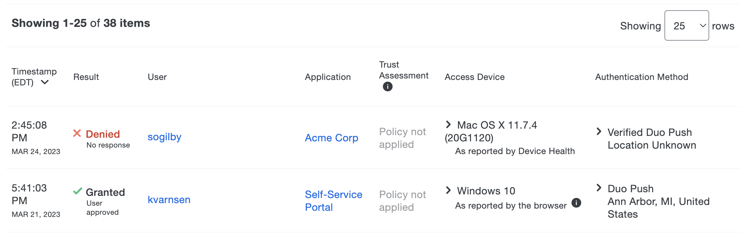The height and width of the screenshot is (242, 750).
Task: Click the Result column header
Action: tap(86, 77)
